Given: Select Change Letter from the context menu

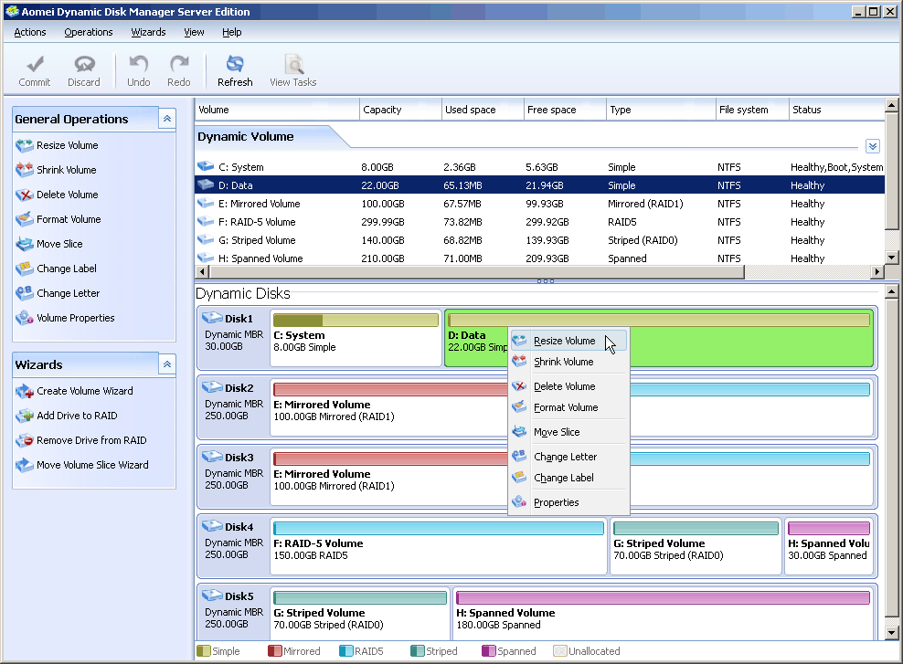Looking at the screenshot, I should 565,457.
